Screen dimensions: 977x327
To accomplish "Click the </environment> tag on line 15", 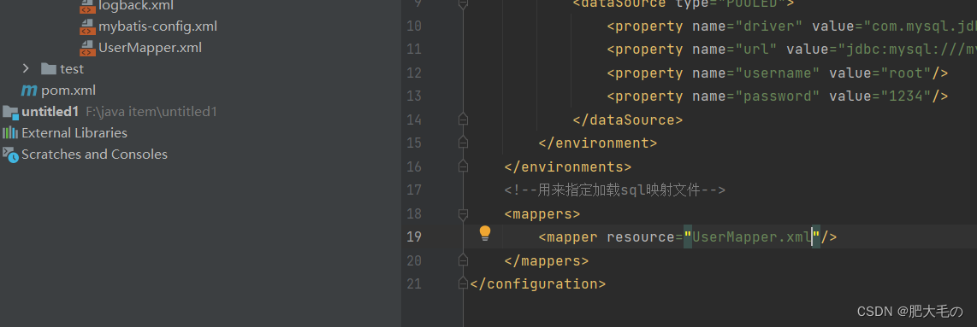I will 597,143.
